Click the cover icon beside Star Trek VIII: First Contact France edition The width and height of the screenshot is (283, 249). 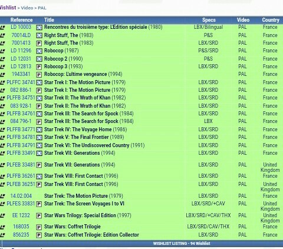(39, 177)
